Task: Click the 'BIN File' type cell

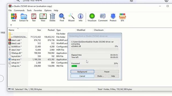Action: click(60, 56)
